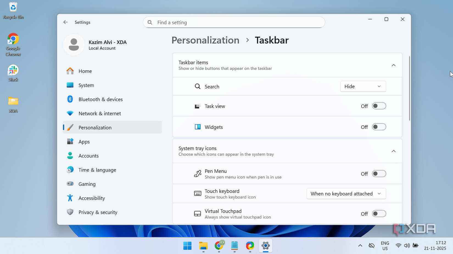Click the settings page vertical scrollbar

coord(409,88)
